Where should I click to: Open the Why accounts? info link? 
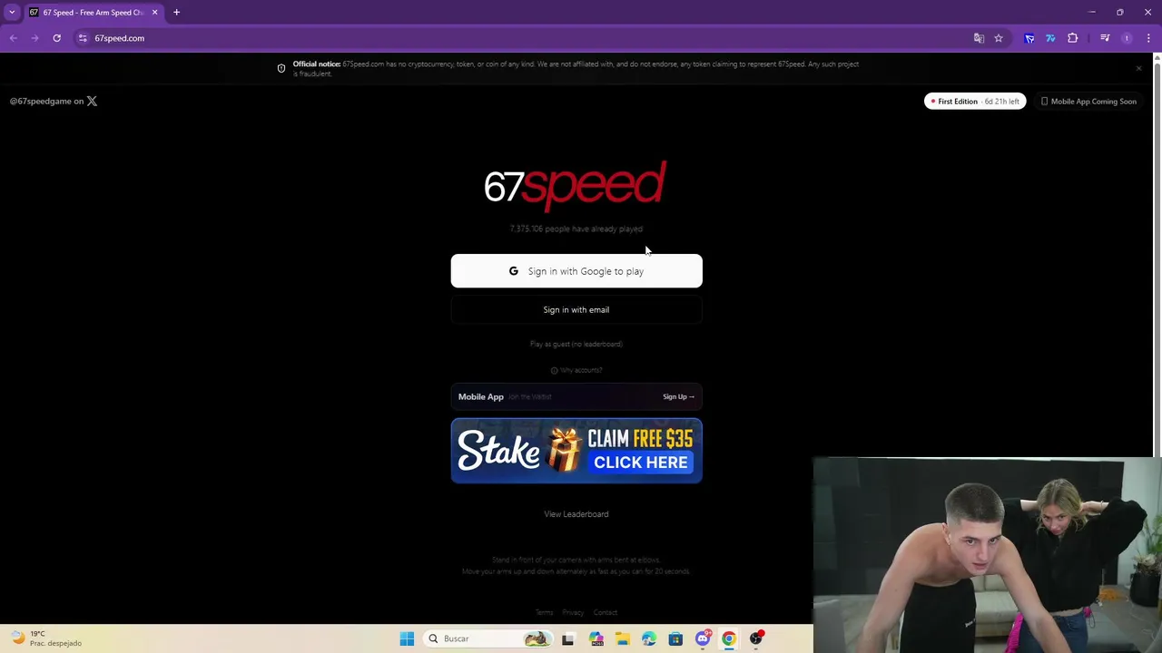pyautogui.click(x=576, y=370)
